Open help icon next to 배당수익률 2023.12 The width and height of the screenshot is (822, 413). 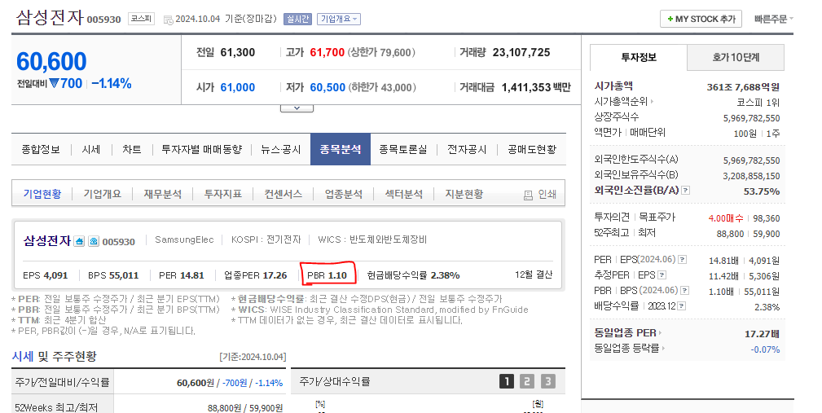(x=682, y=305)
